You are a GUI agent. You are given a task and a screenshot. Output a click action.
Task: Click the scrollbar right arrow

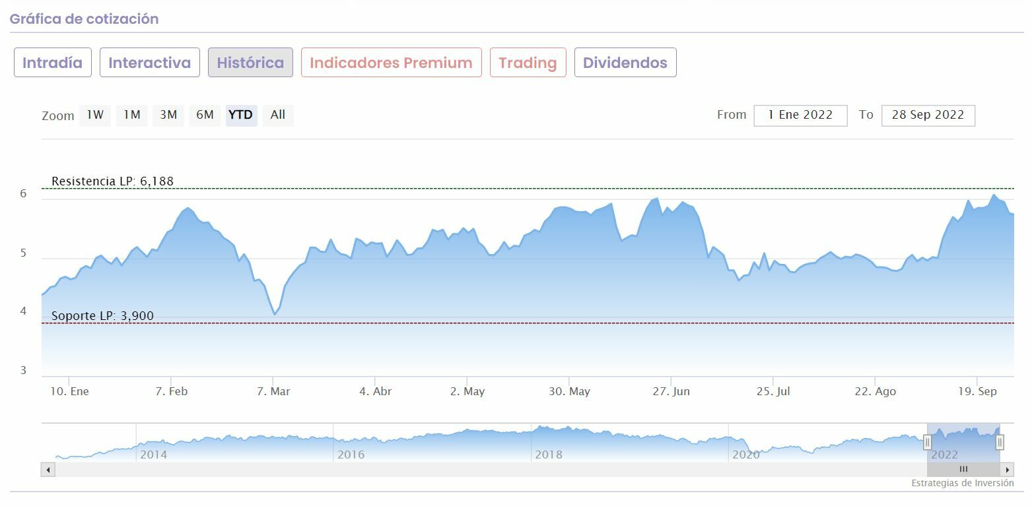[x=1008, y=470]
